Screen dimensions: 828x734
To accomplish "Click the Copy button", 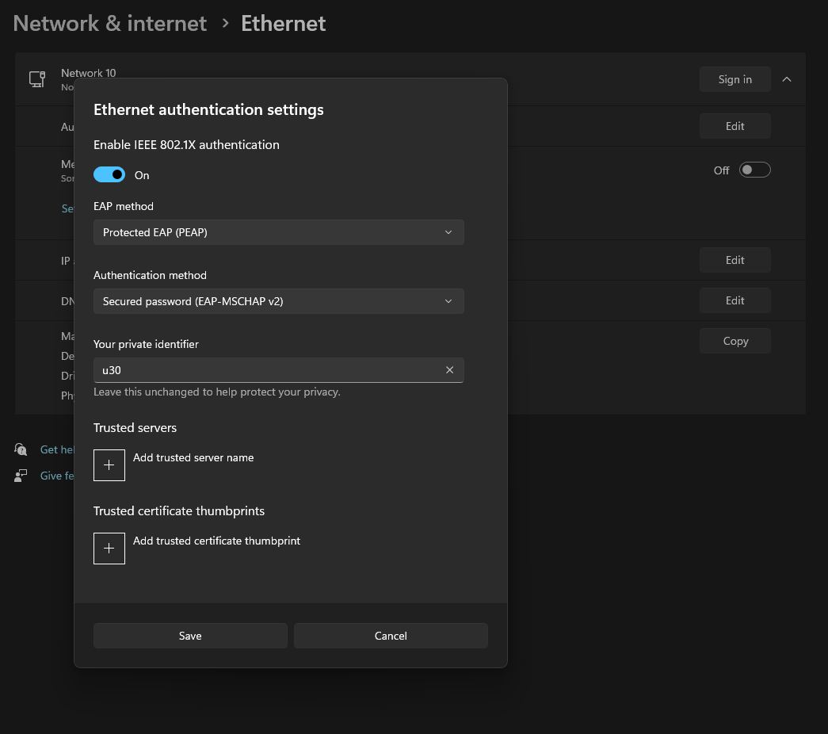I will click(735, 341).
